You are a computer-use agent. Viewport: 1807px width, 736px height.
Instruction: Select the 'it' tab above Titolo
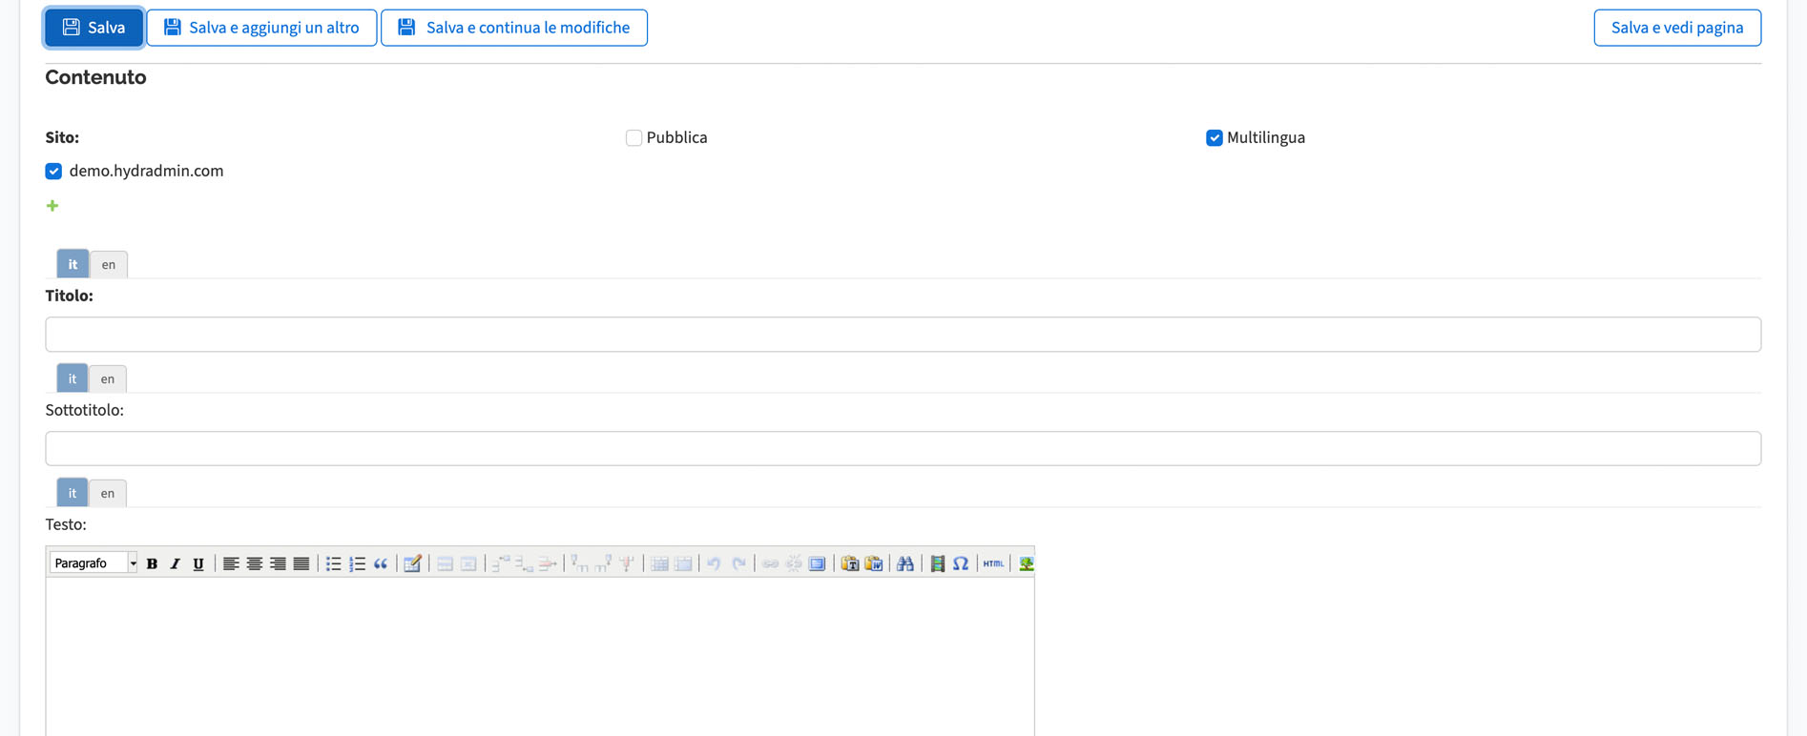[x=73, y=264]
